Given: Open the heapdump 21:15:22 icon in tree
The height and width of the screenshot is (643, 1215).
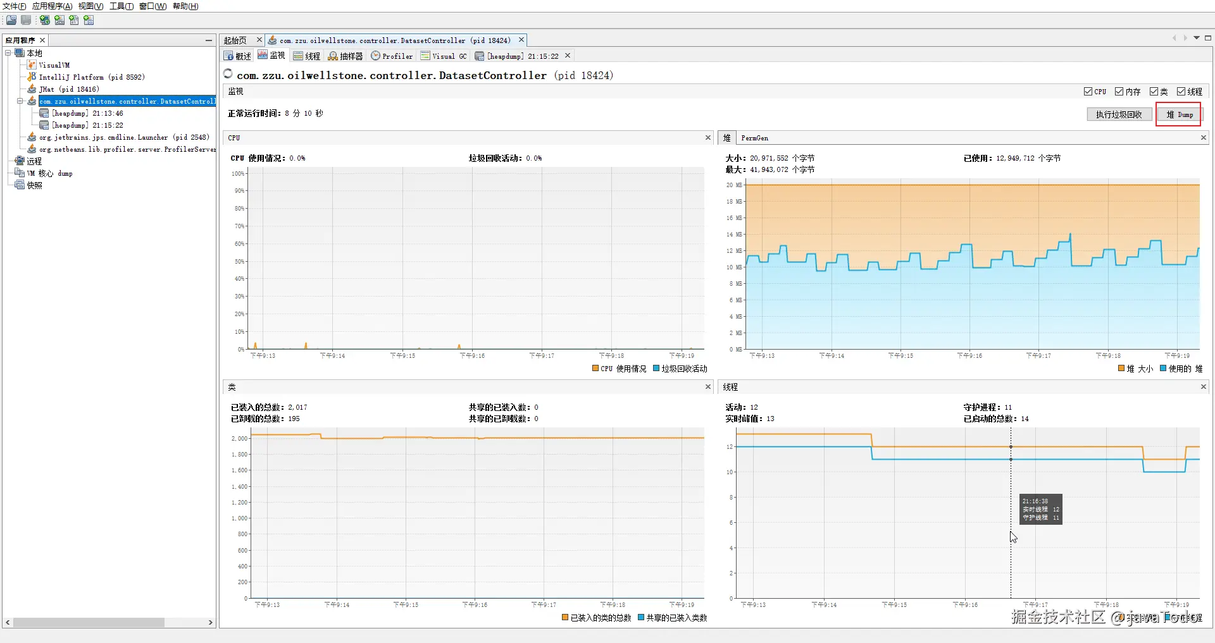Looking at the screenshot, I should click(44, 125).
